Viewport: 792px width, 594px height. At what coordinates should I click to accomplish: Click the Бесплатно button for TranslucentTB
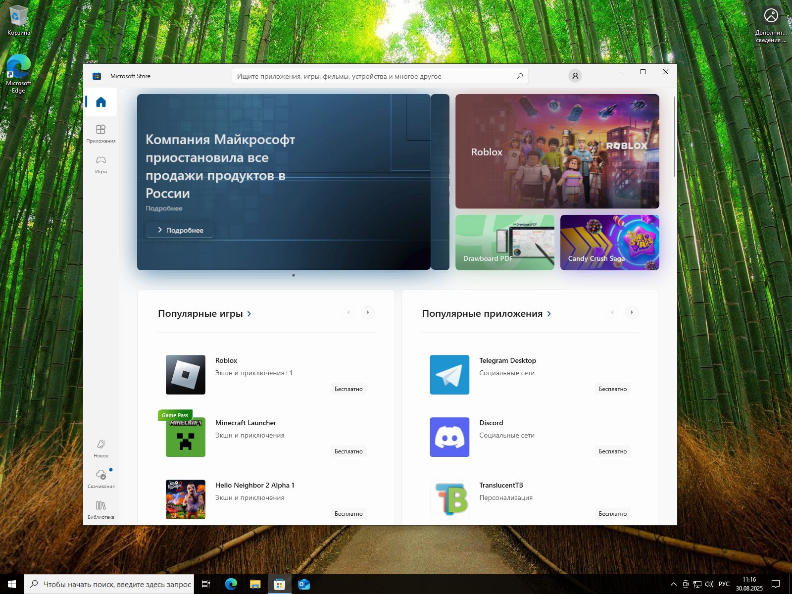613,514
